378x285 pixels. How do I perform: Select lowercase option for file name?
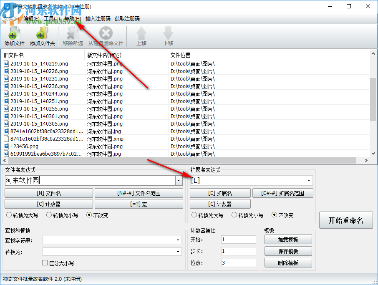pyautogui.click(x=49, y=215)
